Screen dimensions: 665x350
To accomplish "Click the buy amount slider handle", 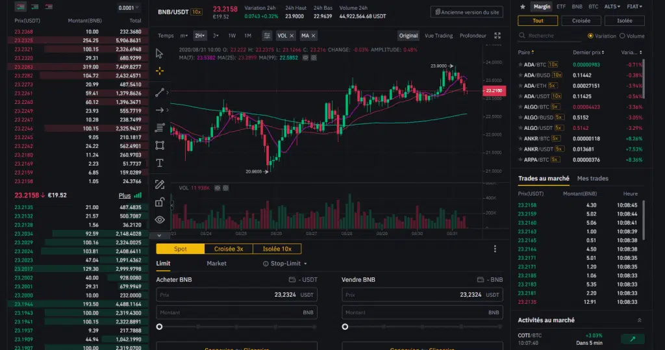I will click(160, 327).
